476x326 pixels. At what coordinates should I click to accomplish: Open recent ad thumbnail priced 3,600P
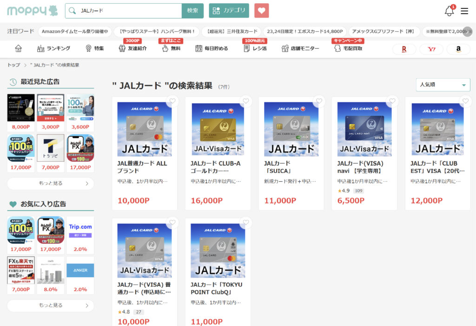80,108
